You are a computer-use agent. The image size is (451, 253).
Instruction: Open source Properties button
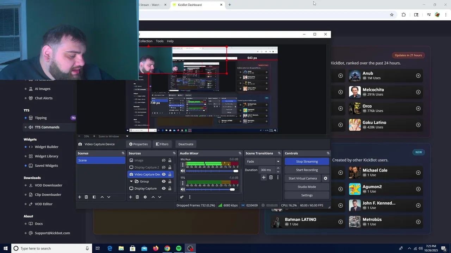coord(138,144)
